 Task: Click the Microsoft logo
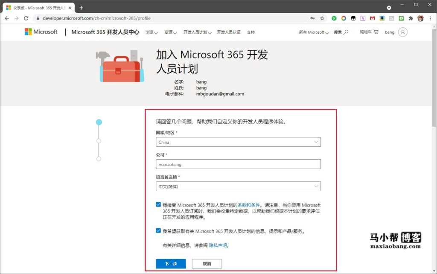coord(41,32)
